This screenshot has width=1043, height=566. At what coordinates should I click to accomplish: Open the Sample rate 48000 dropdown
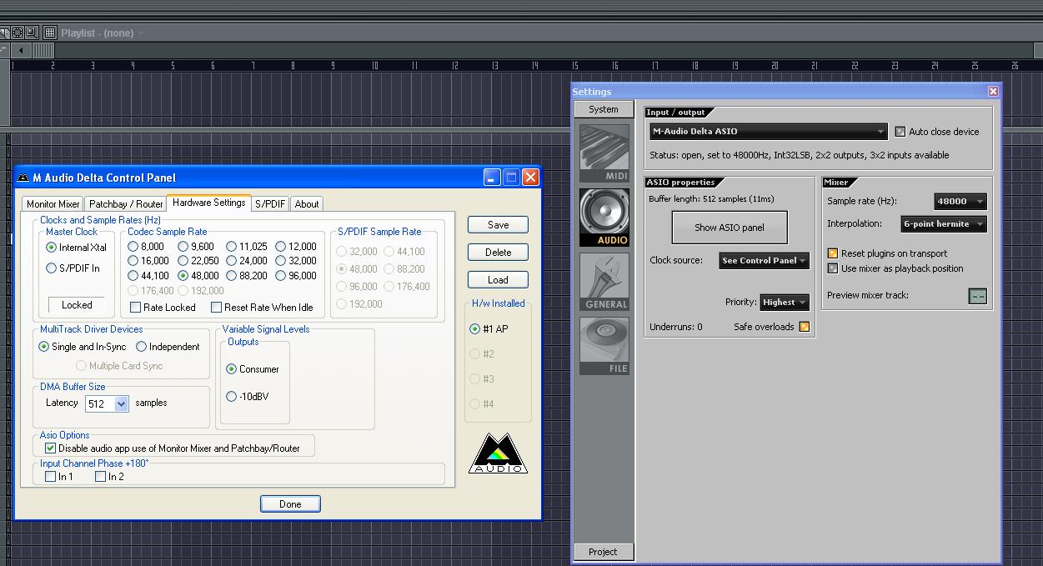960,202
